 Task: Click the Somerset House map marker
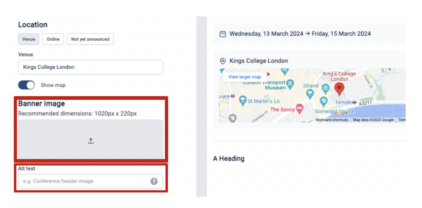tap(324, 101)
